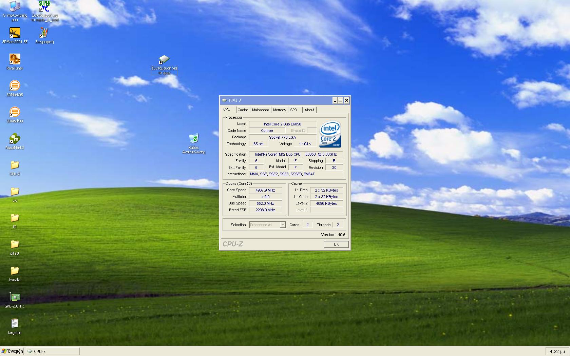
Task: Click the Revision value G0
Action: [x=334, y=167]
